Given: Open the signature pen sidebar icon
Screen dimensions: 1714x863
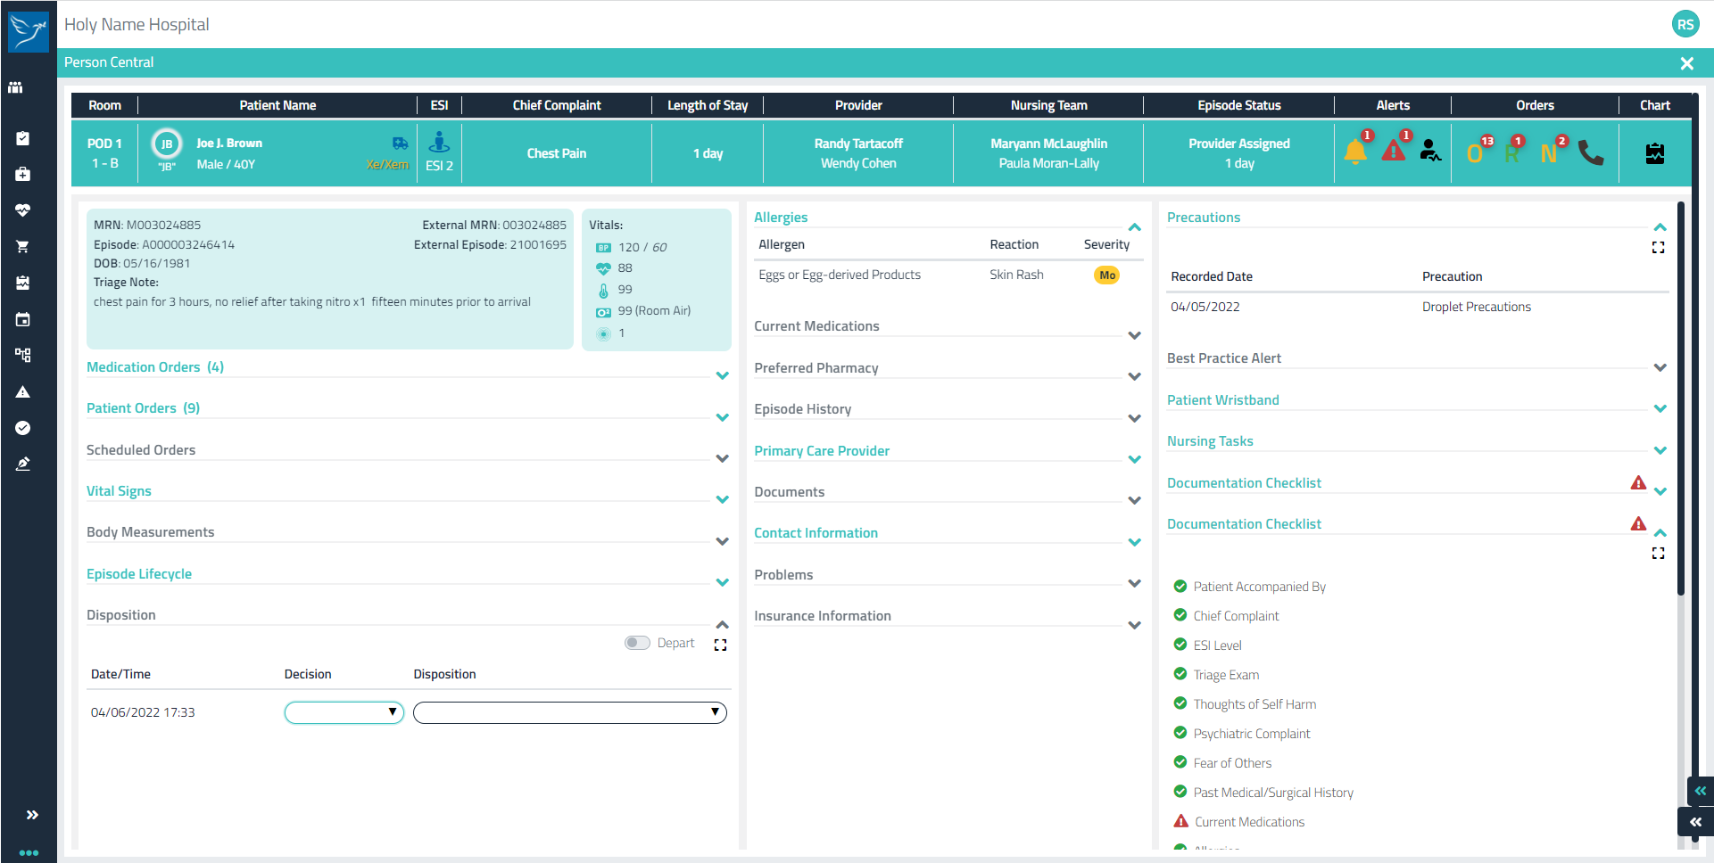Looking at the screenshot, I should pyautogui.click(x=23, y=464).
